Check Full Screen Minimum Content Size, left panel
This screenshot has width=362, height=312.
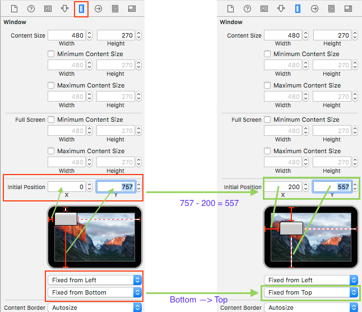pyautogui.click(x=52, y=120)
